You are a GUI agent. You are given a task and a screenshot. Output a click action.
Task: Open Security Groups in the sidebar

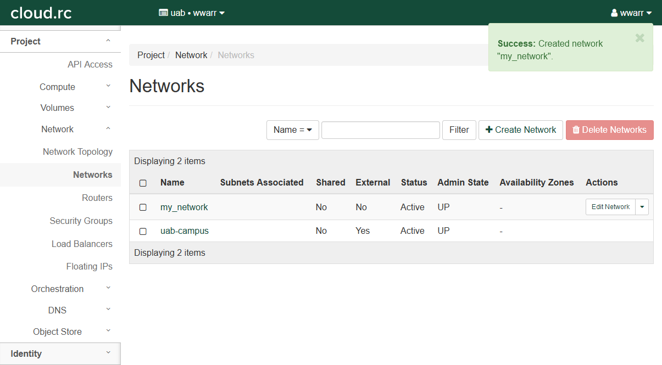(81, 221)
